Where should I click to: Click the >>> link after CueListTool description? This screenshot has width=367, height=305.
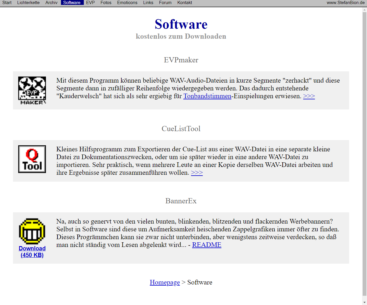197,173
